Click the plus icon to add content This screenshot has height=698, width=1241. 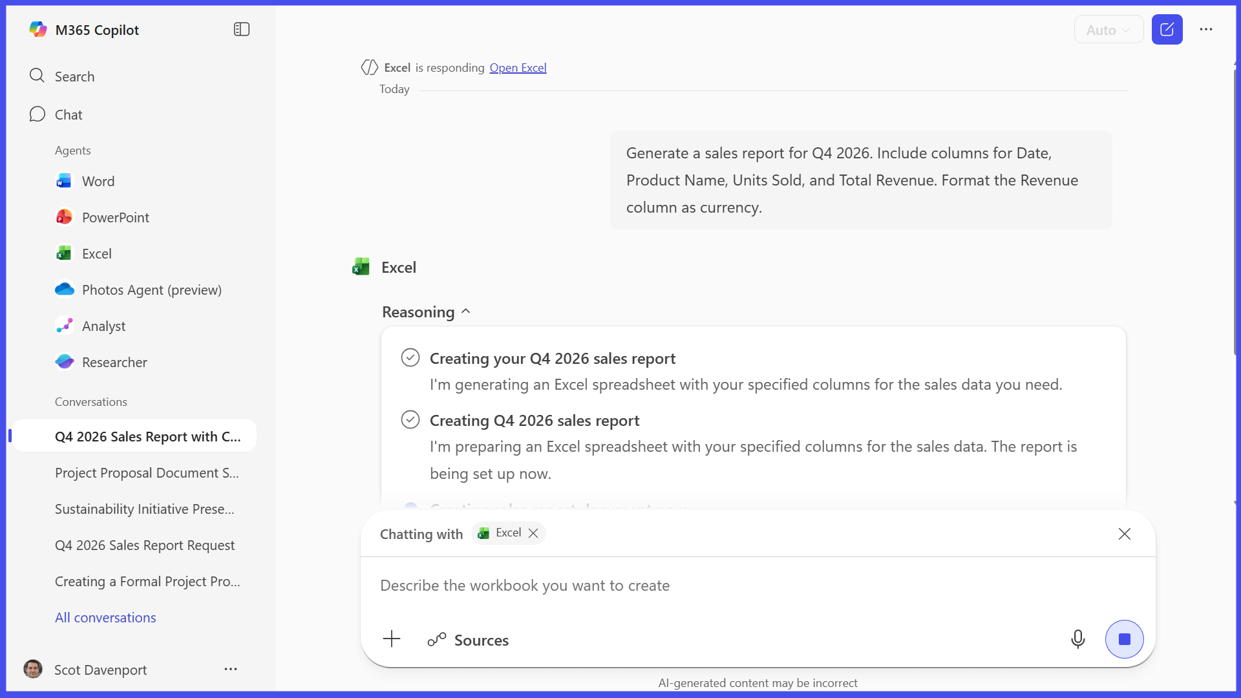click(x=392, y=639)
